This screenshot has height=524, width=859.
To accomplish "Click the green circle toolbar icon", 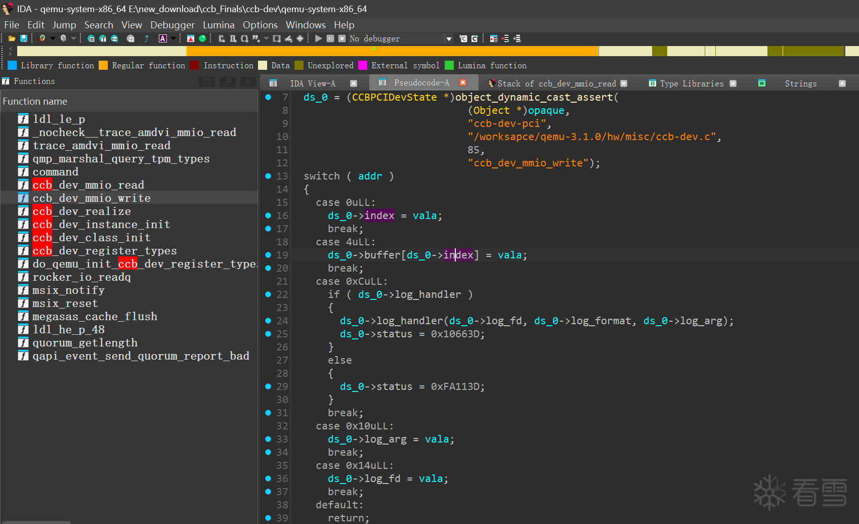I will pyautogui.click(x=202, y=38).
